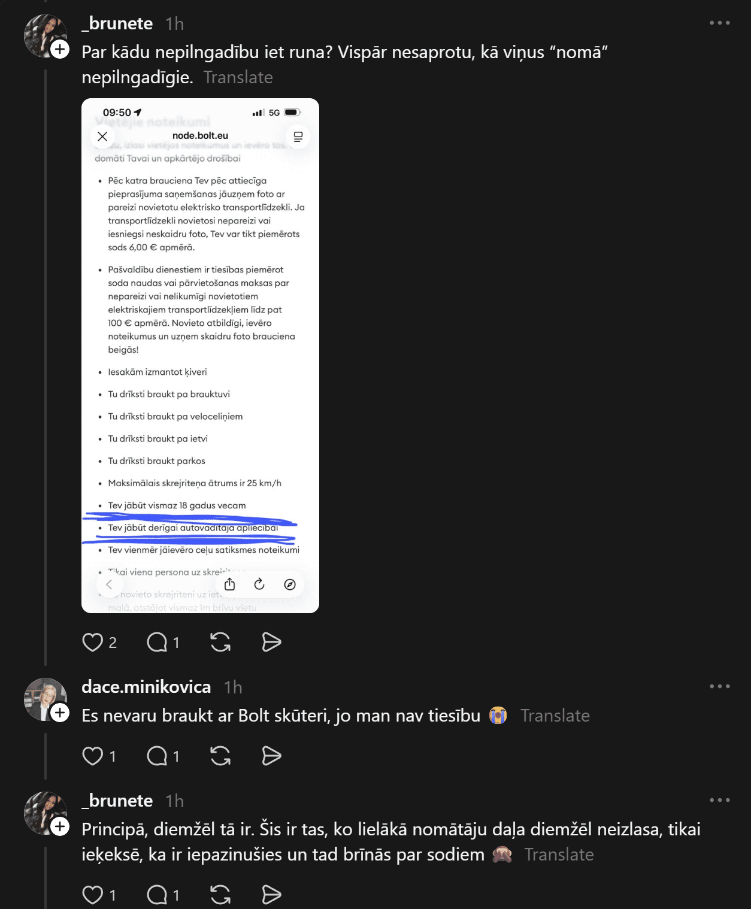Translate _brunete's last comment
This screenshot has height=909, width=751.
click(559, 855)
